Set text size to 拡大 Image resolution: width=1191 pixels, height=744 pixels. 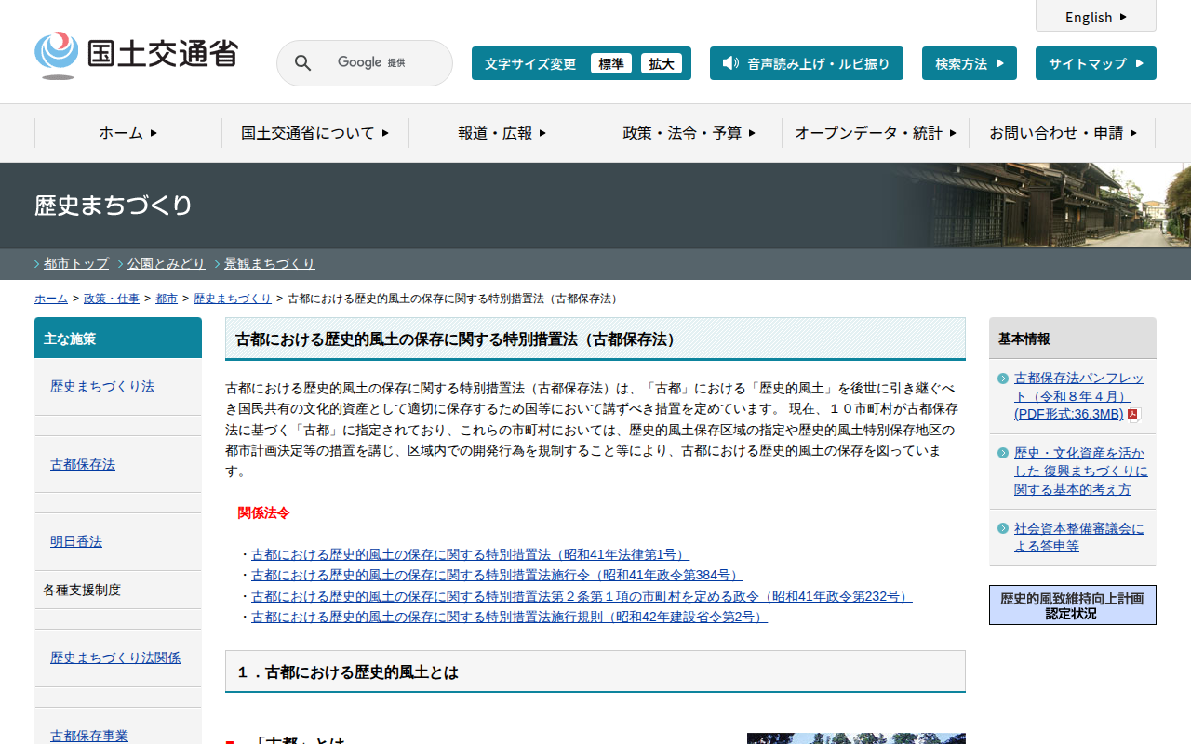click(662, 63)
